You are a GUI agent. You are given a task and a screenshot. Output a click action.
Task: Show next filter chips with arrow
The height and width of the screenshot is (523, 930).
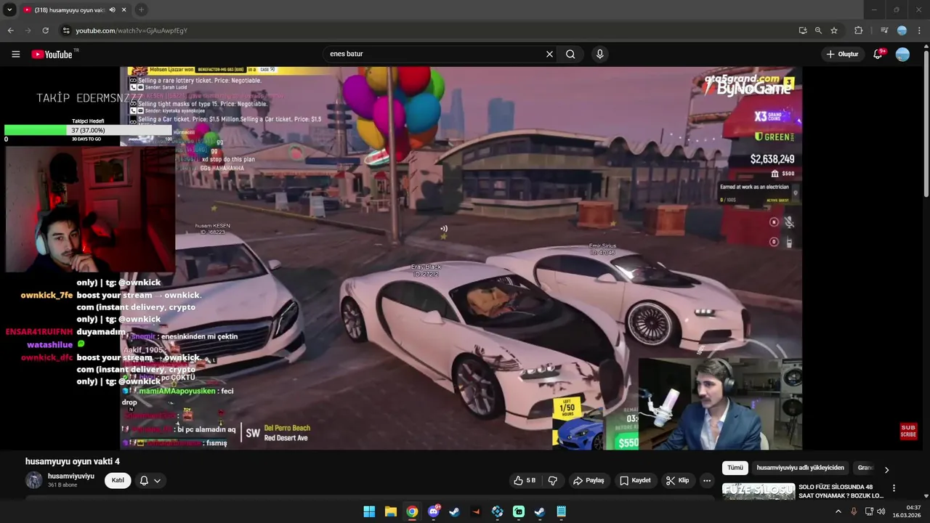886,469
